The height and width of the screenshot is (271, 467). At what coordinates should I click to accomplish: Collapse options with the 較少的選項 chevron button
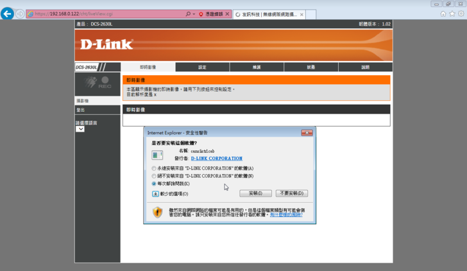click(x=155, y=194)
